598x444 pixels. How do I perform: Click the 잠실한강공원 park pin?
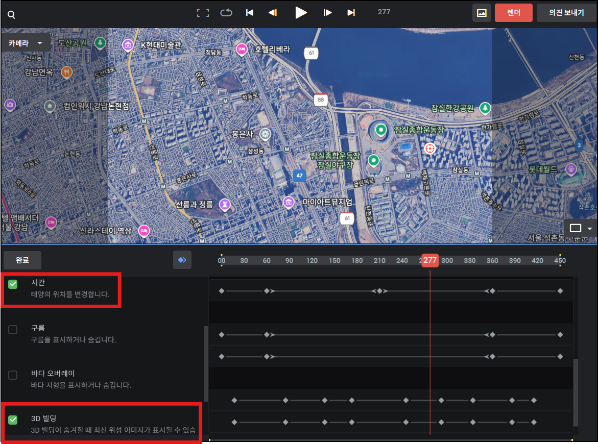pyautogui.click(x=485, y=108)
